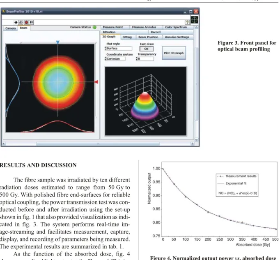The width and height of the screenshot is (280, 260).
Task: Minimize the BeamProfiler window
Action: (185, 12)
